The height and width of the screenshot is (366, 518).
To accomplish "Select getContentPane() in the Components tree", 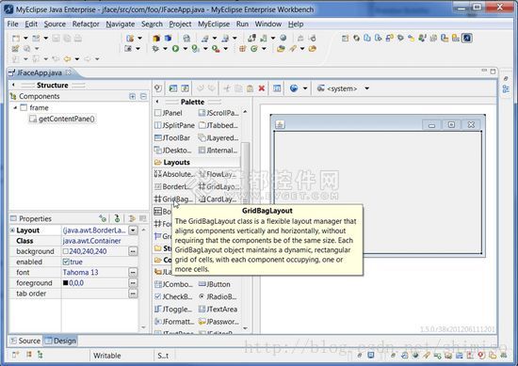I will click(x=62, y=119).
